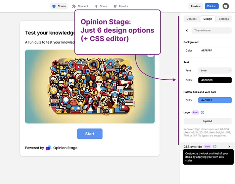The height and width of the screenshot is (184, 235).
Task: Expand the CSS override section arrow
Action: [229, 147]
